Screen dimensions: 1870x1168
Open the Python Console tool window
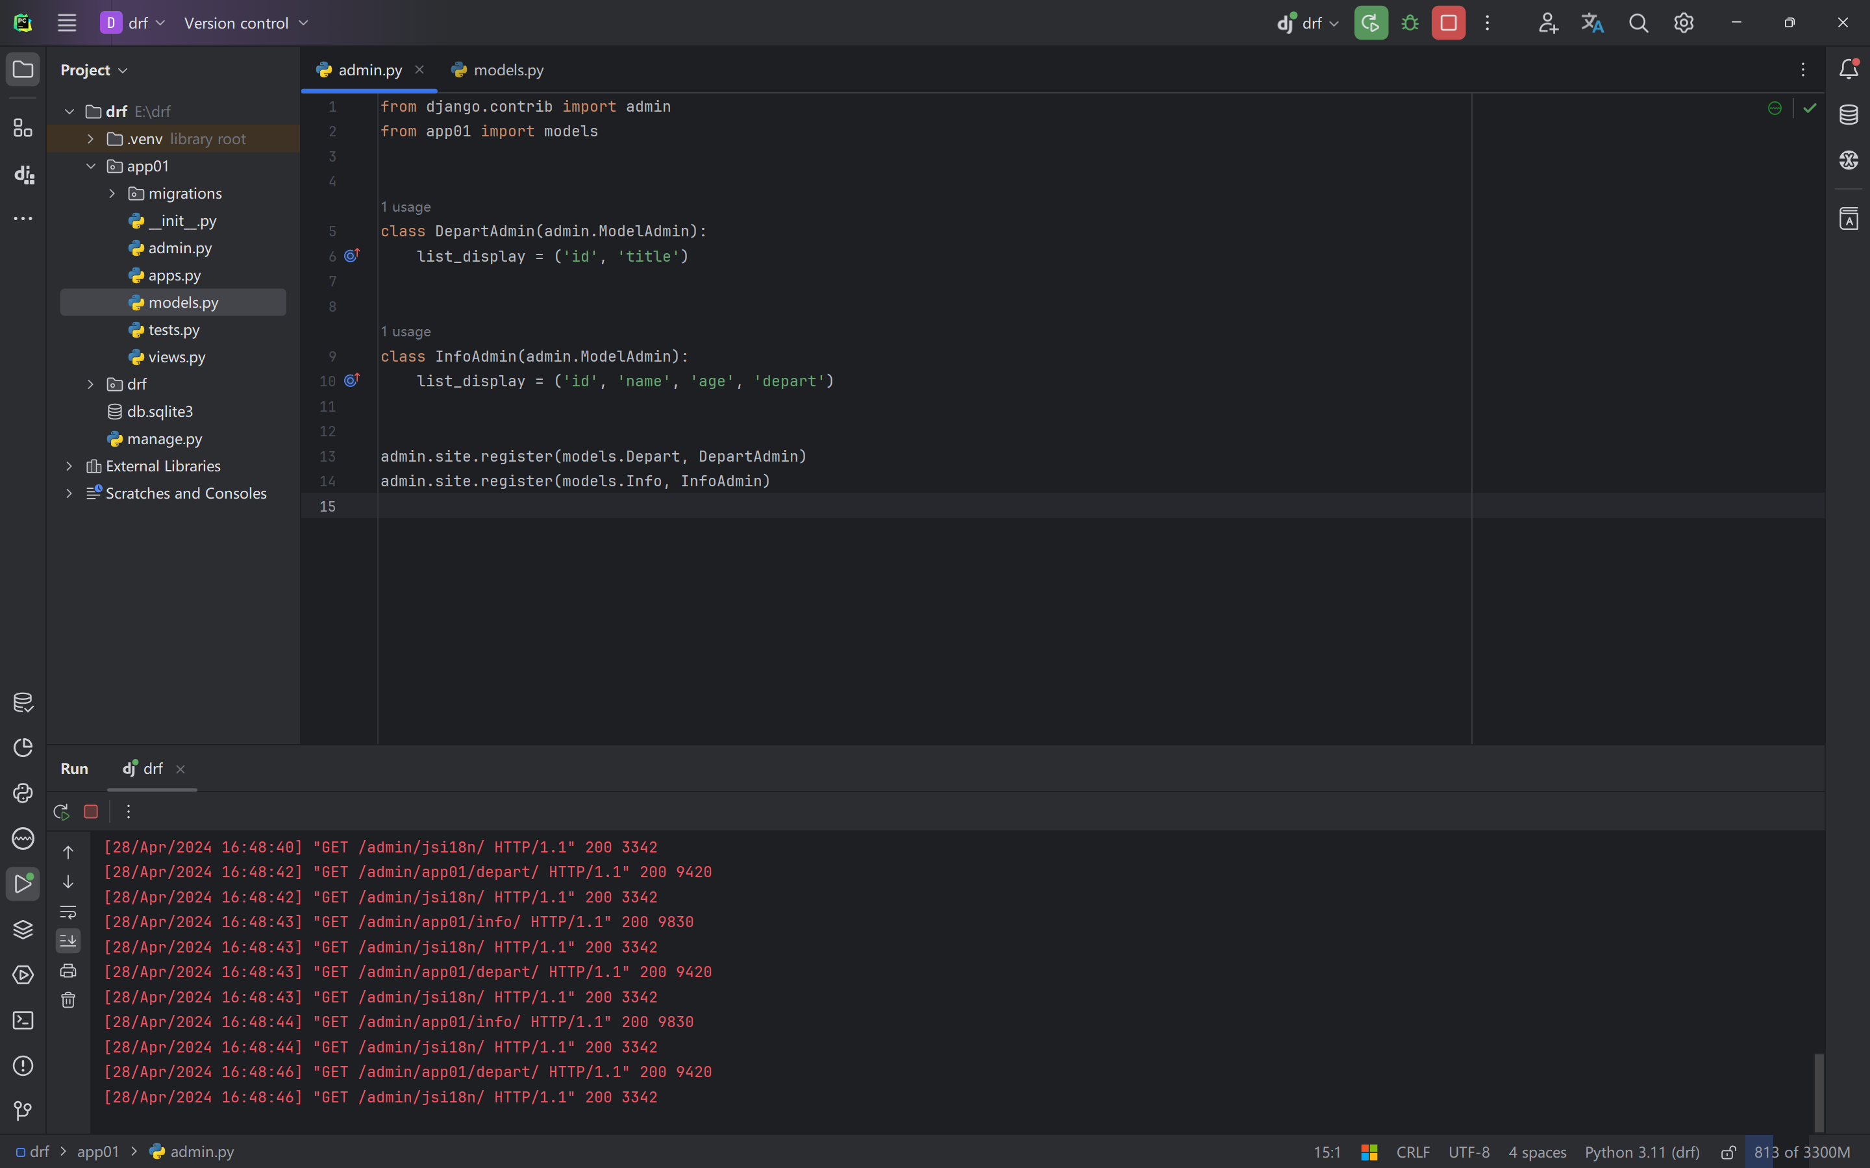(23, 793)
